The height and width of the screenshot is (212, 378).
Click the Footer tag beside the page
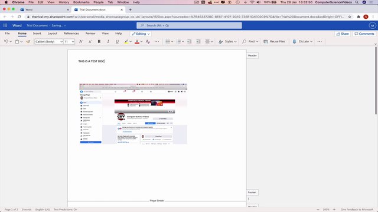point(252,193)
